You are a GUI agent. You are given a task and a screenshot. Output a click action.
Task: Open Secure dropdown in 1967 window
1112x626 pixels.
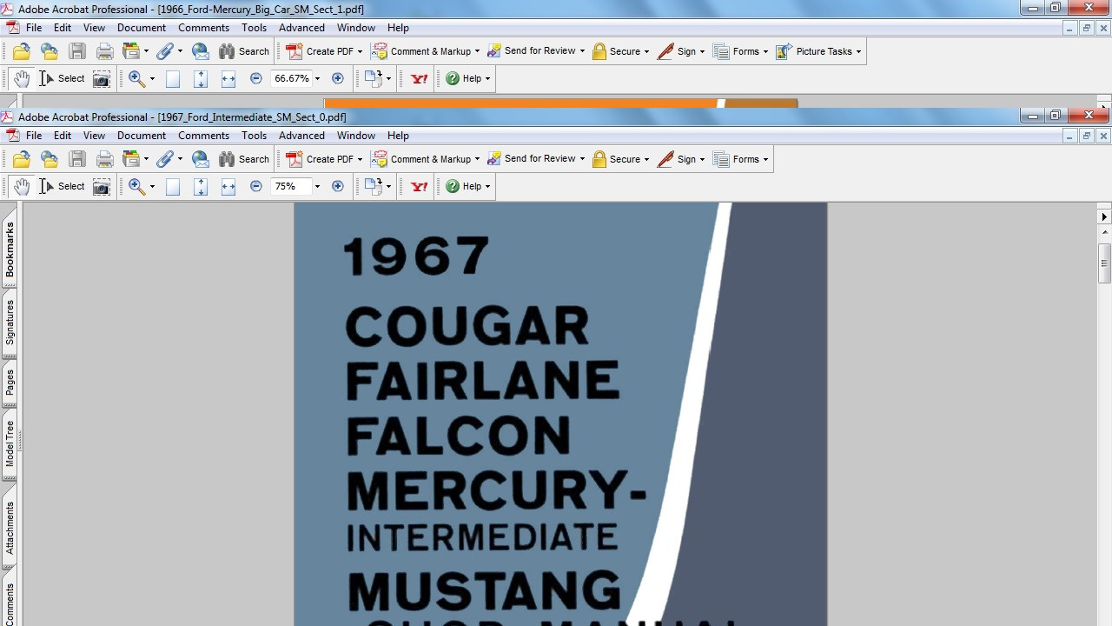pos(620,159)
